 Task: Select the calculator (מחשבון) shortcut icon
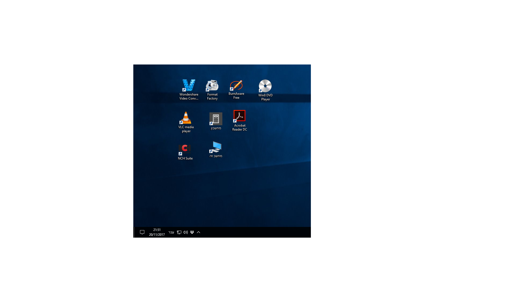coord(216,119)
